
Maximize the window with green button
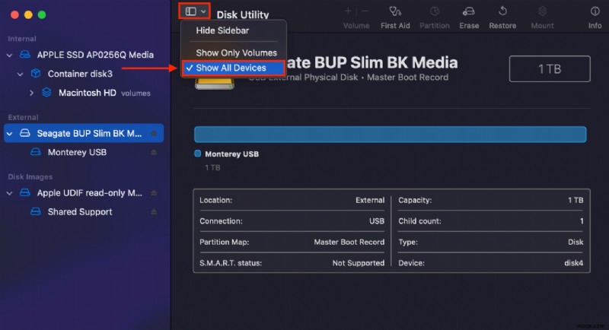[42, 14]
